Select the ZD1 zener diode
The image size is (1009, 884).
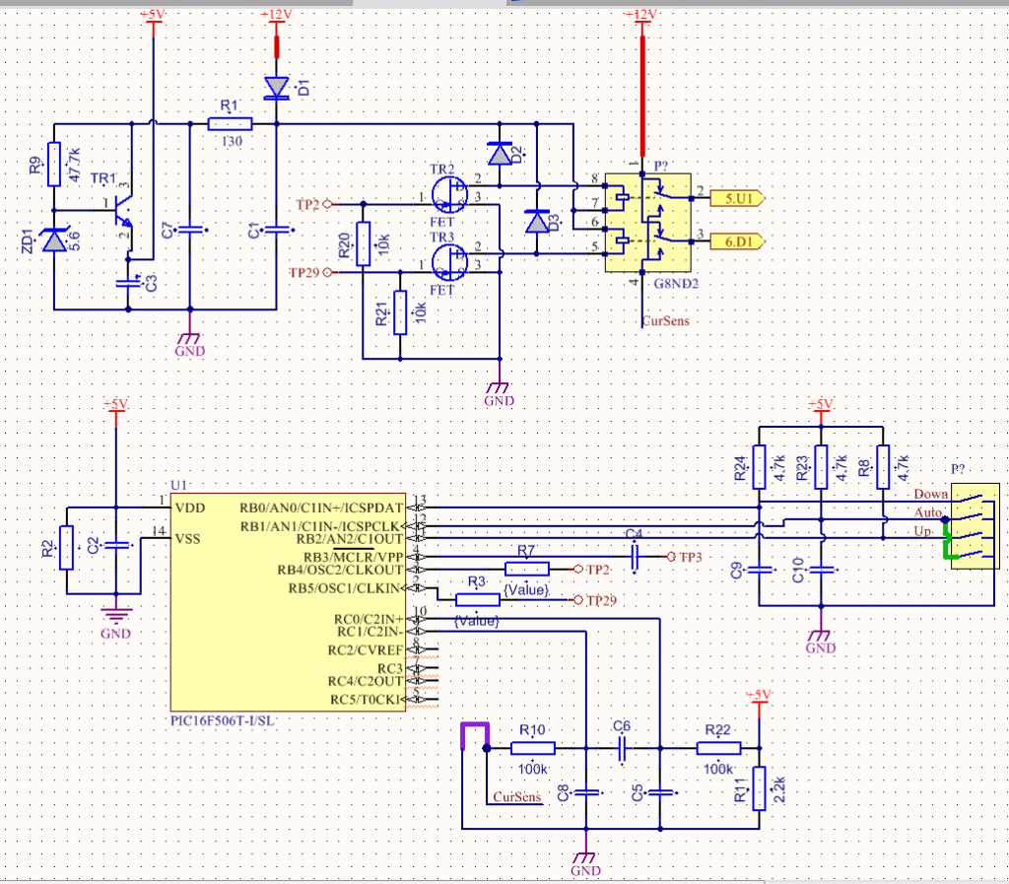coord(53,239)
